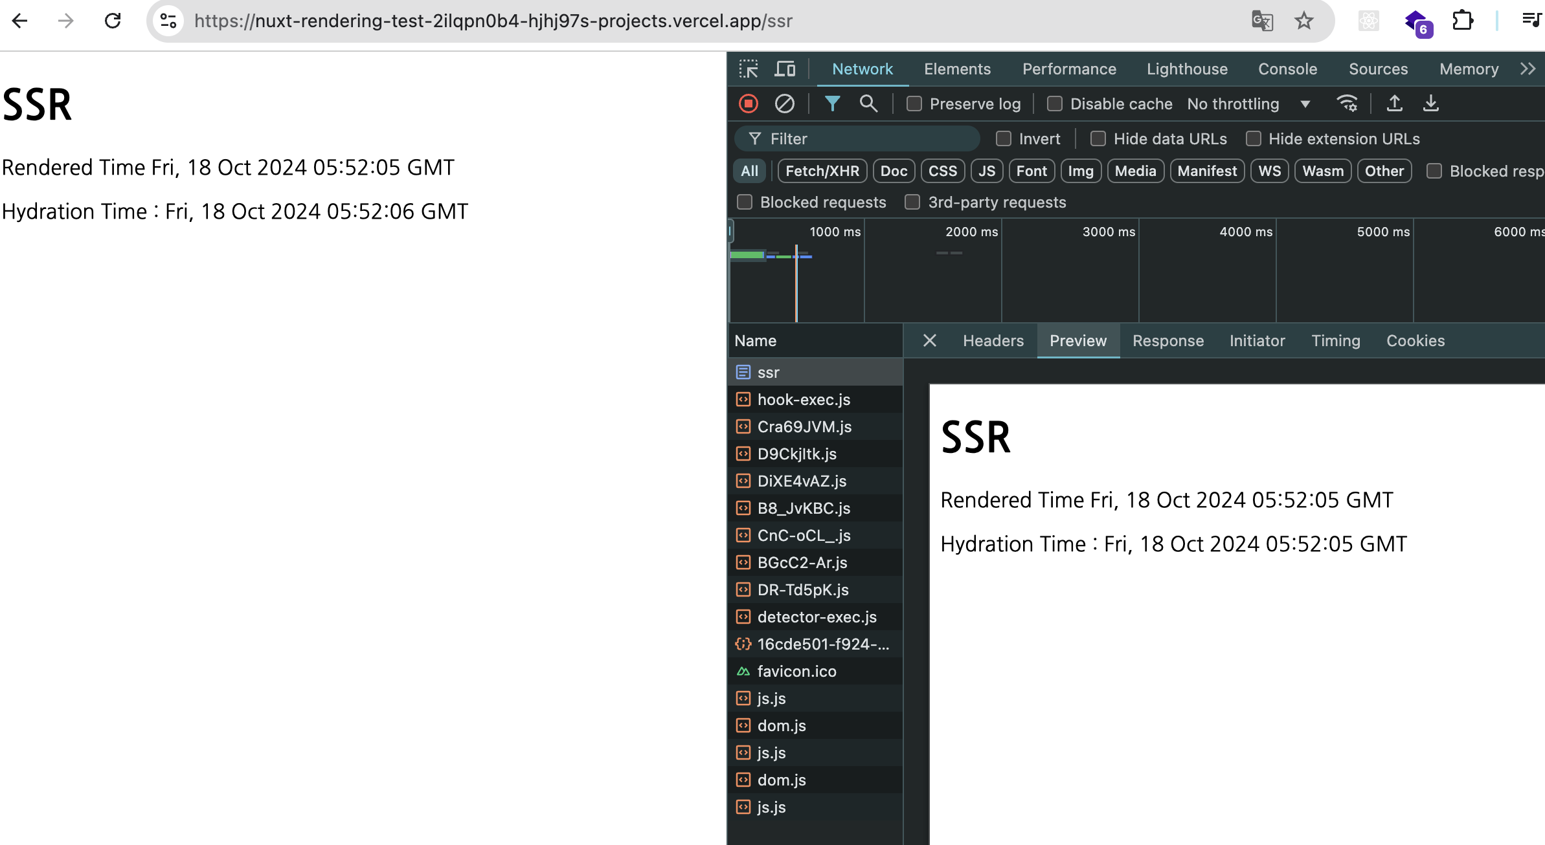
Task: Open site information icon in address bar
Action: pyautogui.click(x=168, y=21)
